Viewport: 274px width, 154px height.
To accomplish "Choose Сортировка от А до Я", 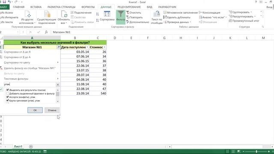I will pyautogui.click(x=17, y=52).
